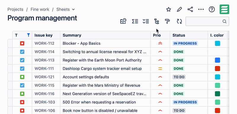Viewport: 237px width, 114px height.
Task: Open the IN PROGRESS status of WORK-112
Action: point(185,44)
